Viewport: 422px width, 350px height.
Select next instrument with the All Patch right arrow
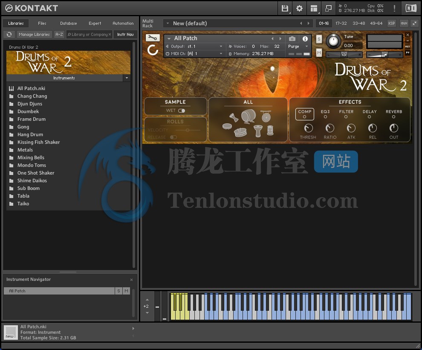[x=280, y=38]
